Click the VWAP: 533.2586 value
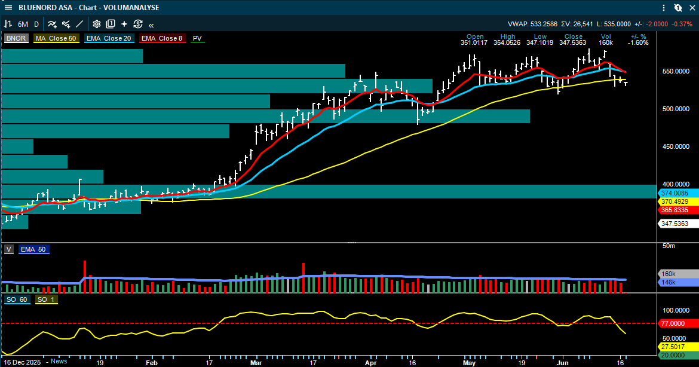699x367 pixels. [532, 24]
